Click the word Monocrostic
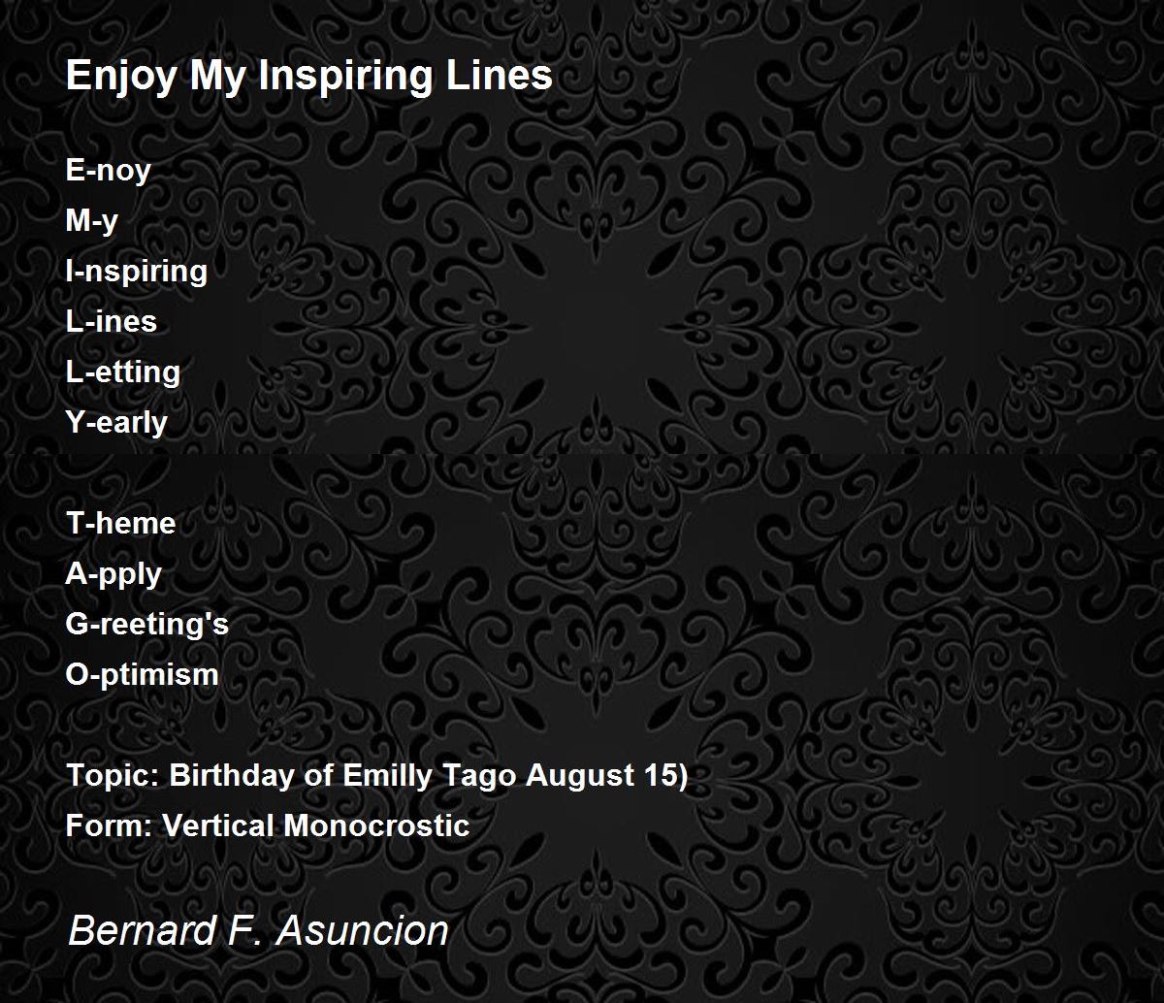 376,825
